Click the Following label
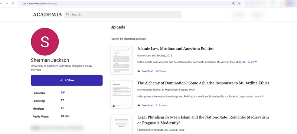This screenshot has width=297, height=134. [39, 101]
